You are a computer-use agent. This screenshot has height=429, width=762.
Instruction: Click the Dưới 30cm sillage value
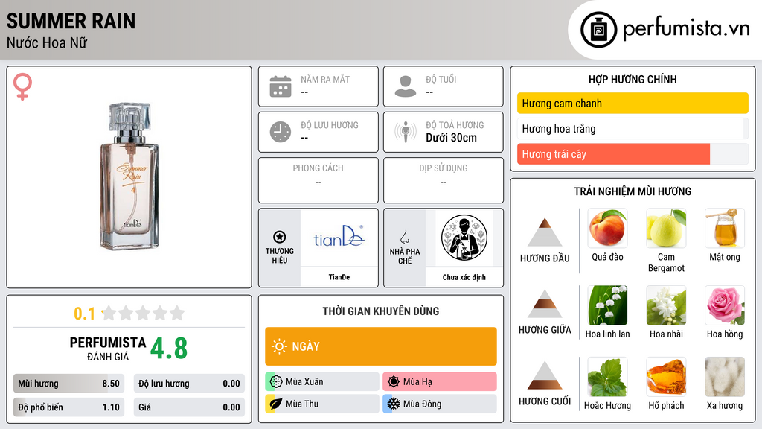click(451, 138)
